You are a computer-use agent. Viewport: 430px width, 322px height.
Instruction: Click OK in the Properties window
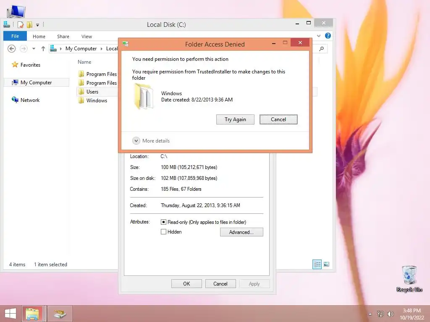[186, 284]
